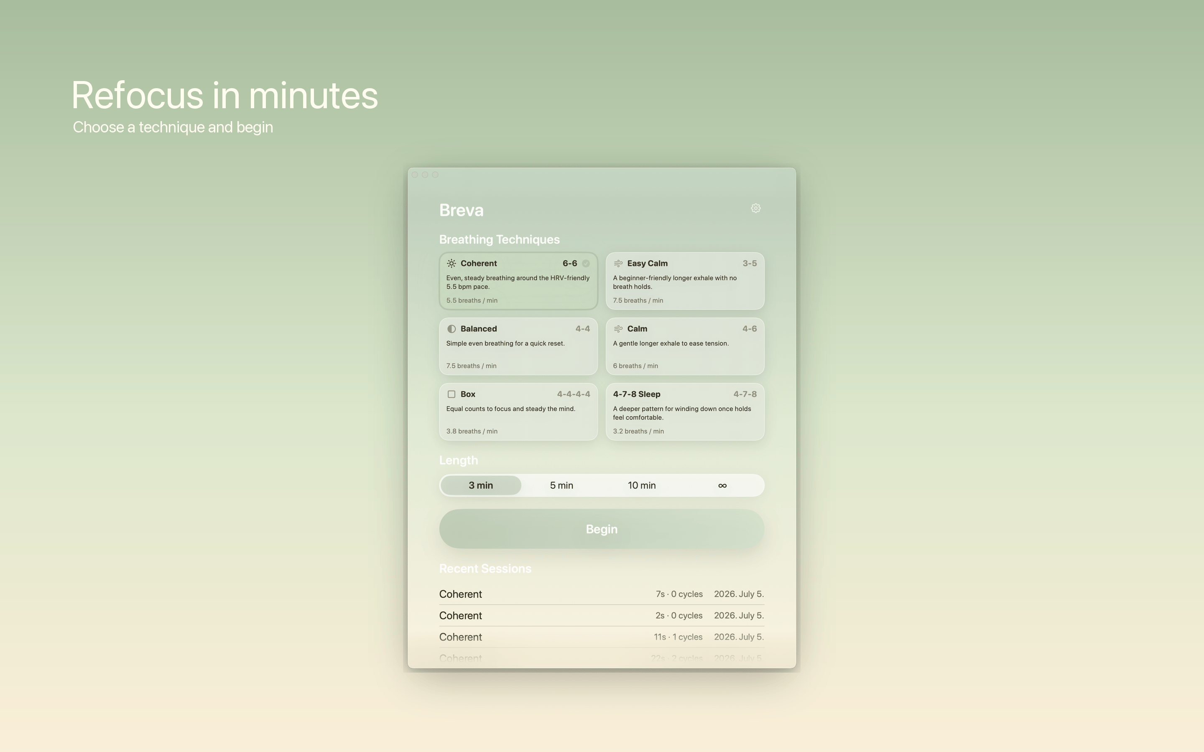Viewport: 1204px width, 752px height.
Task: Click '3.2 breaths / min' text
Action: pos(638,431)
